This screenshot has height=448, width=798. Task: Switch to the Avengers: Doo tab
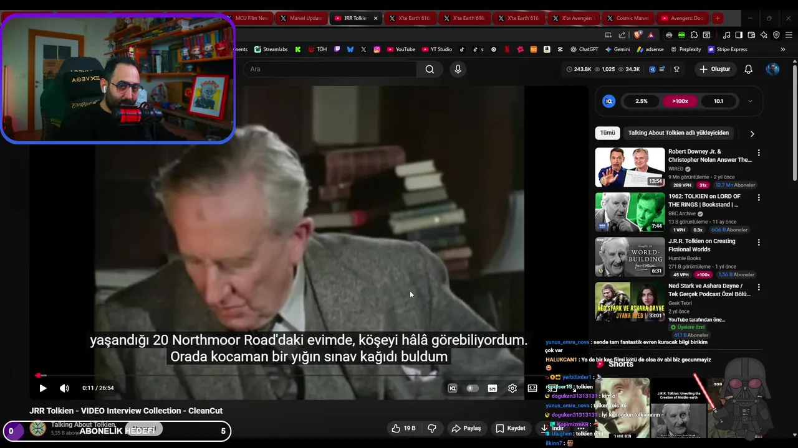[683, 18]
